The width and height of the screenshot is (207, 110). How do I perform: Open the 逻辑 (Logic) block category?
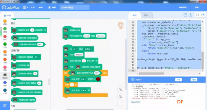pyautogui.click(x=5, y=30)
